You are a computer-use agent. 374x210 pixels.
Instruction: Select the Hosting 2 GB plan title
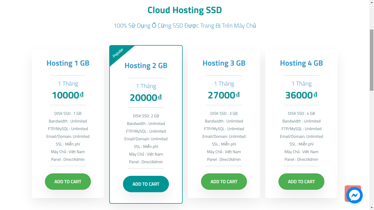146,66
